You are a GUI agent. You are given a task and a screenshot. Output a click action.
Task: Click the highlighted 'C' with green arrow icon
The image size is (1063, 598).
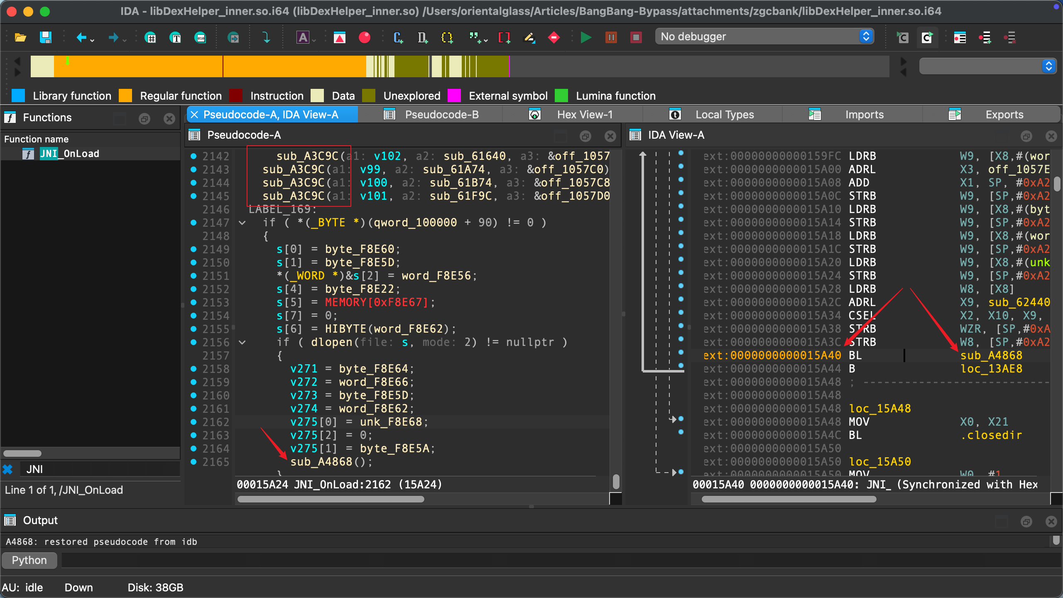click(927, 38)
